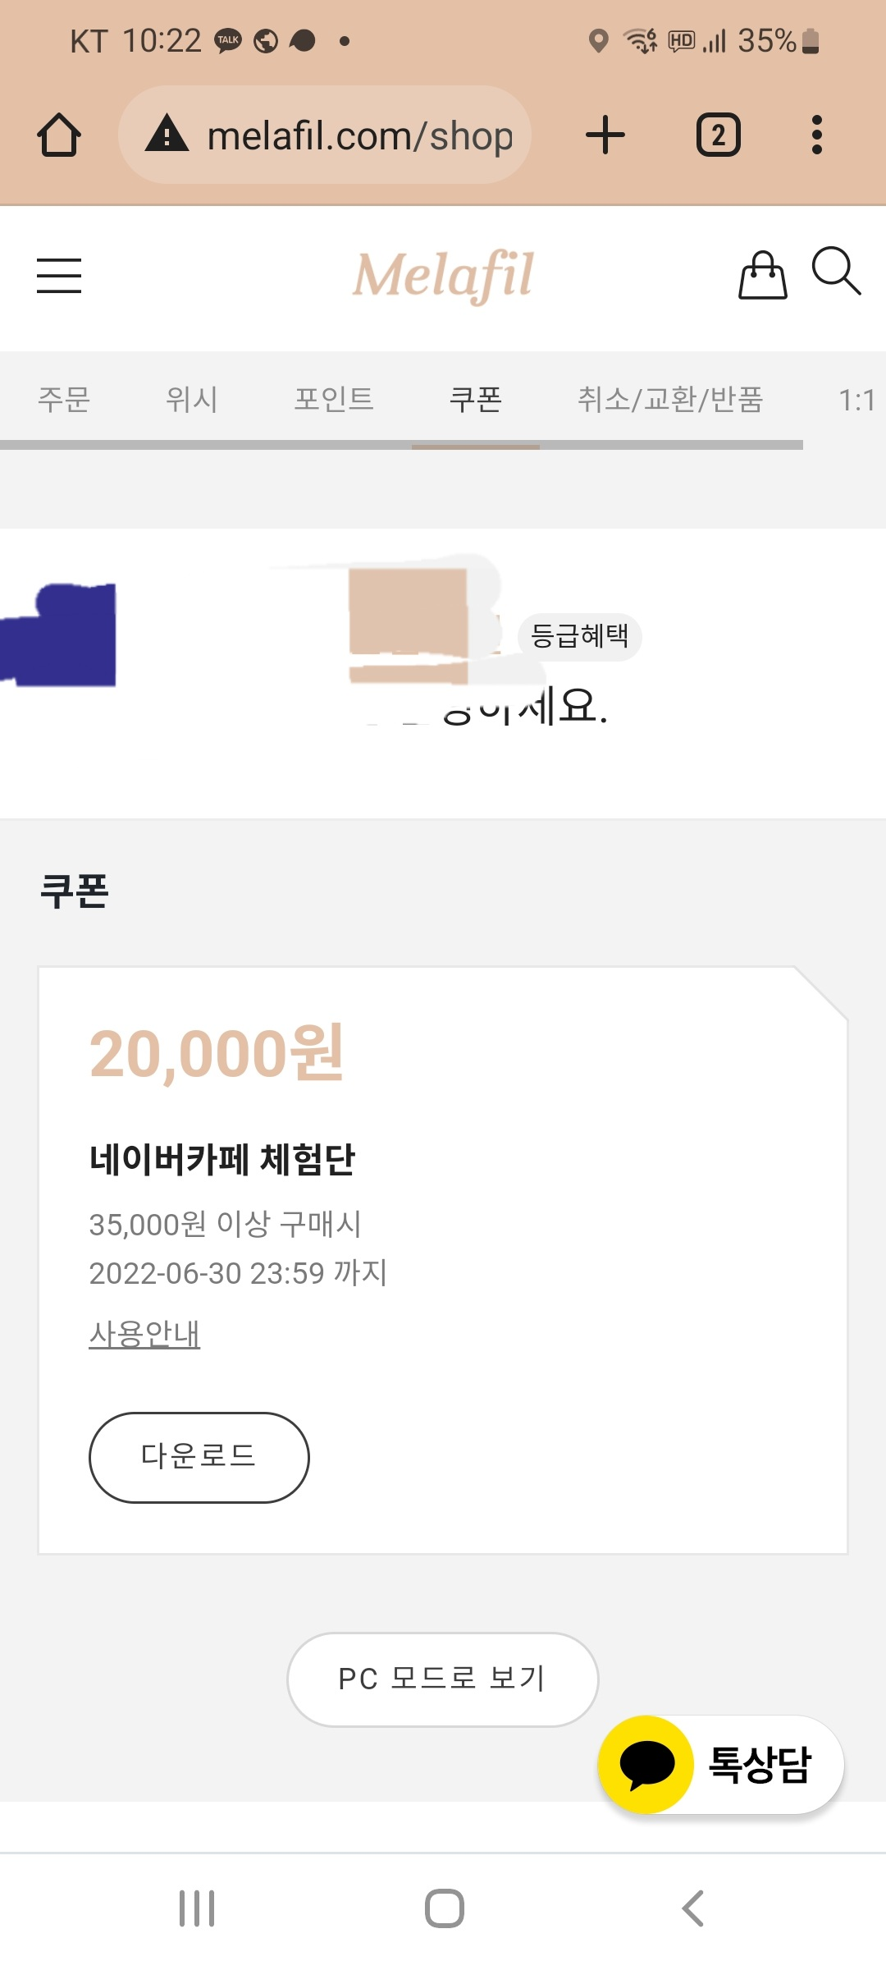
Task: Click the Melafil logo
Action: coord(443,276)
